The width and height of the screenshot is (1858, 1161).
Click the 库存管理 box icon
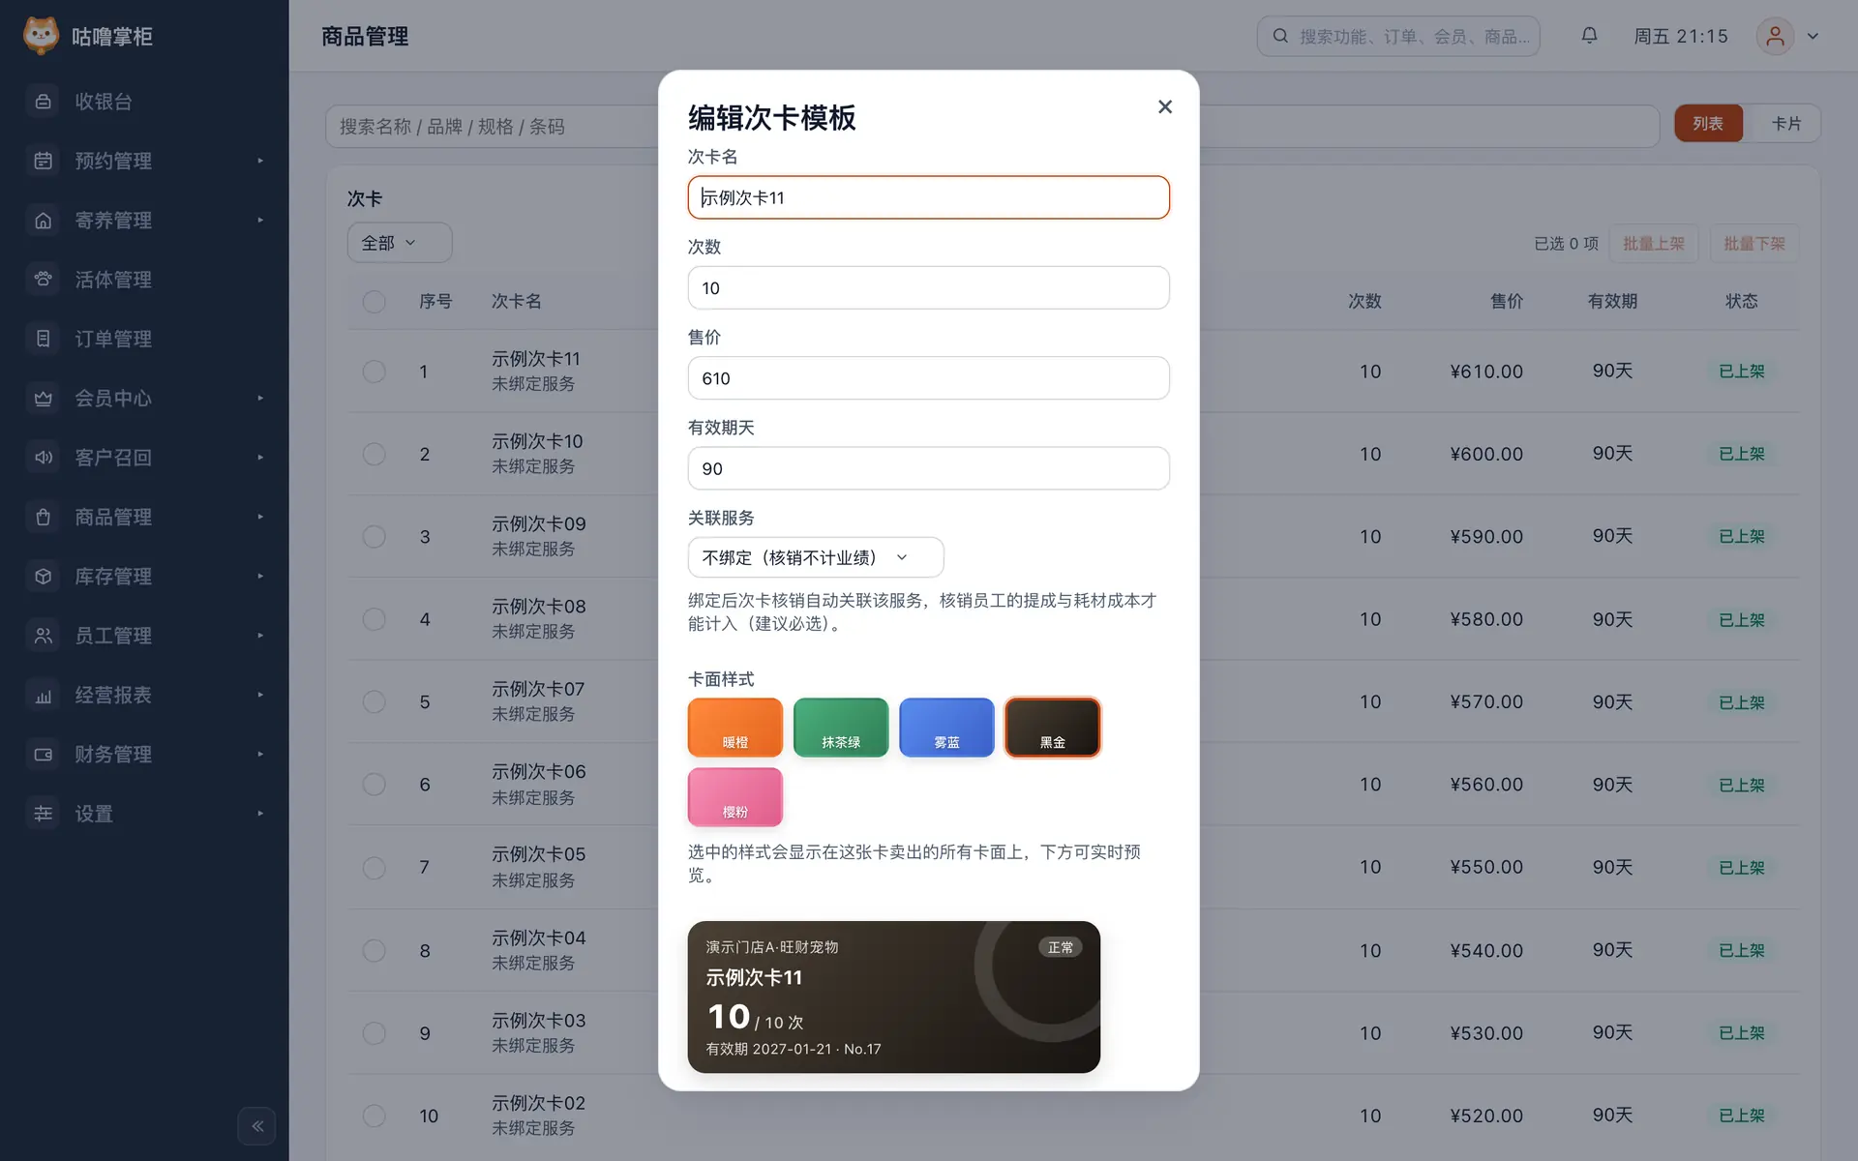(x=43, y=577)
